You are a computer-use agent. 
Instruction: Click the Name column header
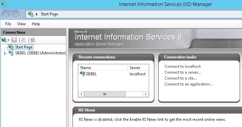[103, 68]
